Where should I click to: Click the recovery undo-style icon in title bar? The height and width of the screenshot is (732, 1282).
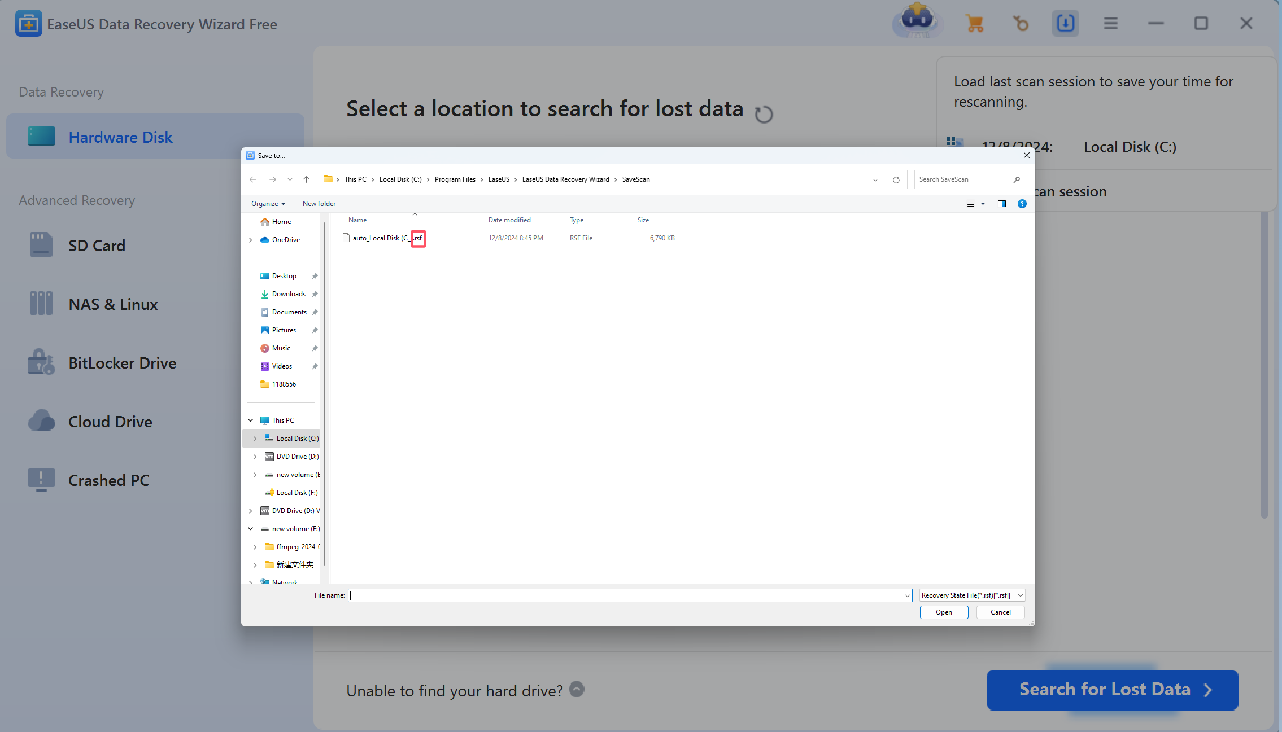pyautogui.click(x=1020, y=24)
